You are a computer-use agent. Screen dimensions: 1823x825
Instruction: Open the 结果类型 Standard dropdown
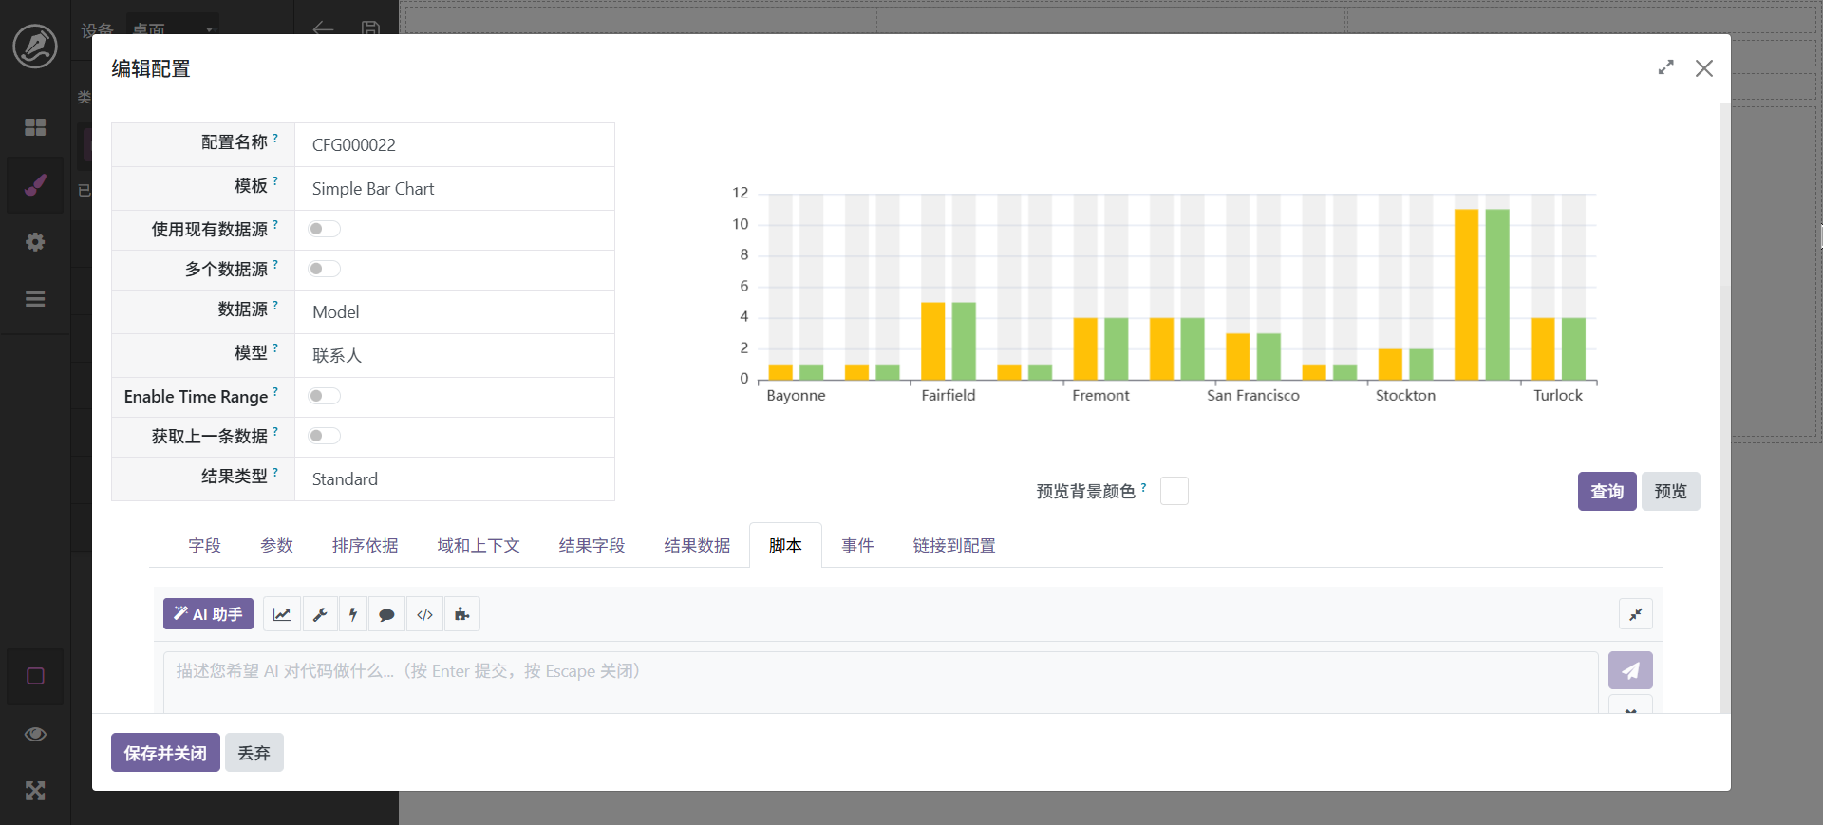[454, 479]
